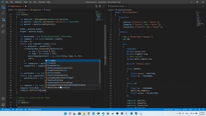Open the Manage gear icon
206x116 pixels.
point(3,105)
